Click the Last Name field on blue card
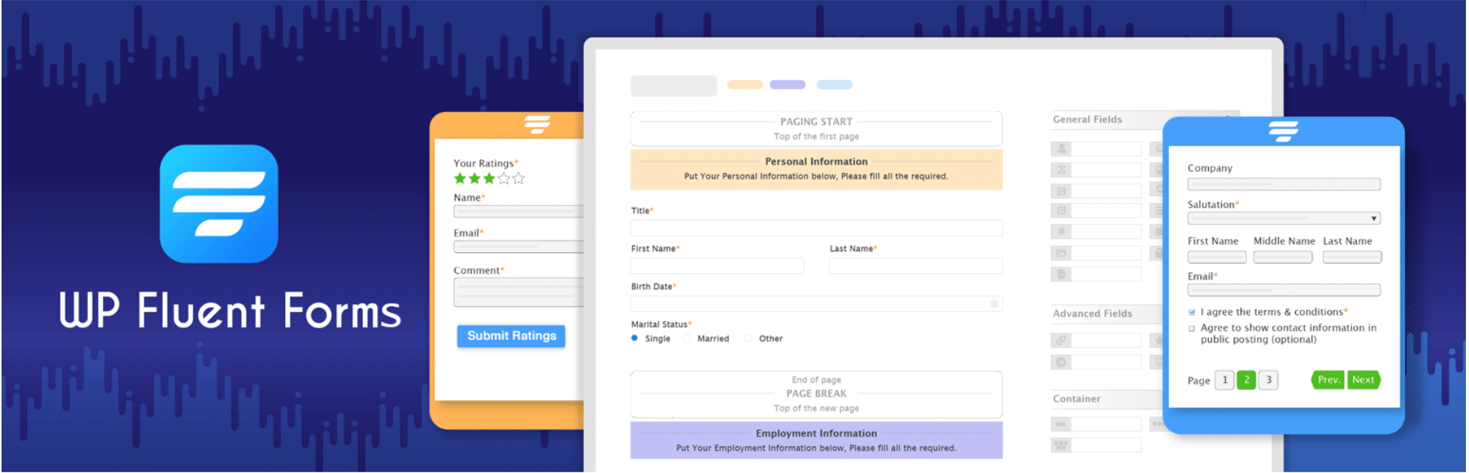Image resolution: width=1469 pixels, height=473 pixels. [1352, 258]
